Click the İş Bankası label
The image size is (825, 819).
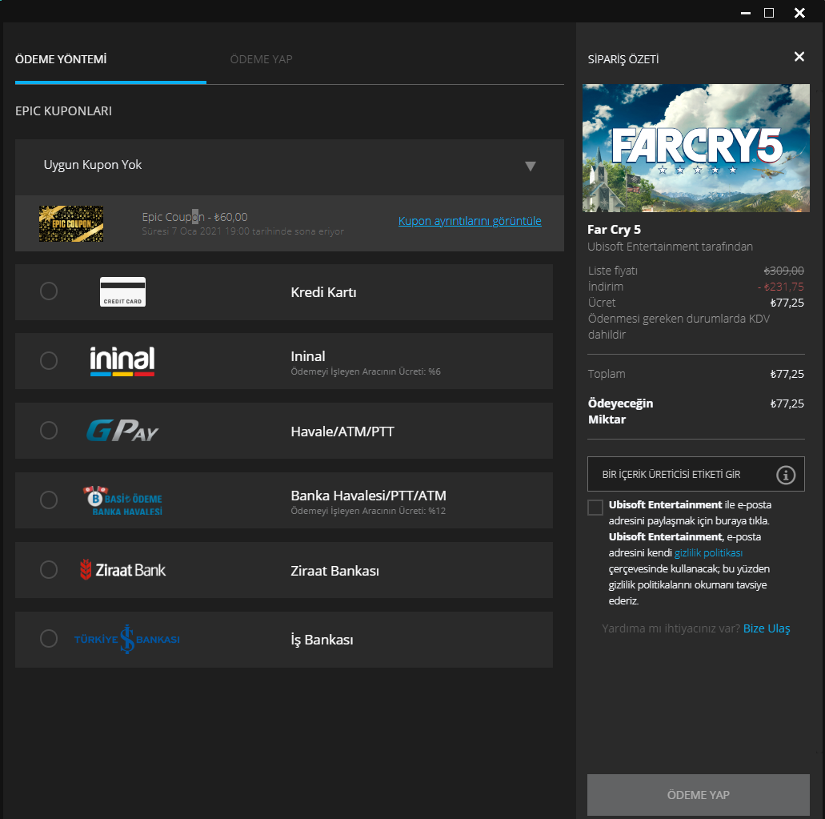(x=322, y=640)
